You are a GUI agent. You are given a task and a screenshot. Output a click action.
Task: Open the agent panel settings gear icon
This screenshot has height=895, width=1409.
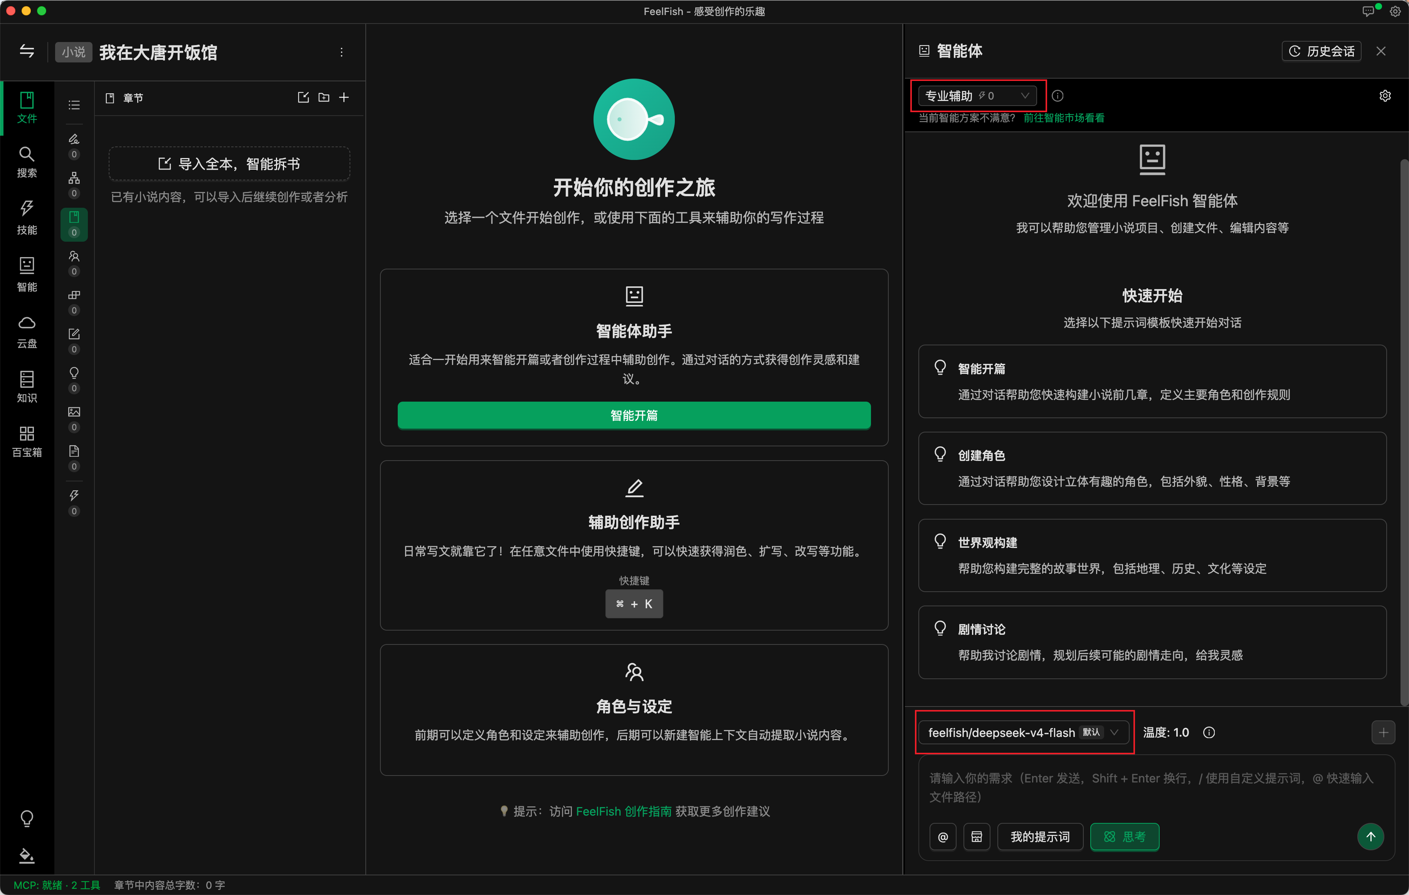point(1384,96)
